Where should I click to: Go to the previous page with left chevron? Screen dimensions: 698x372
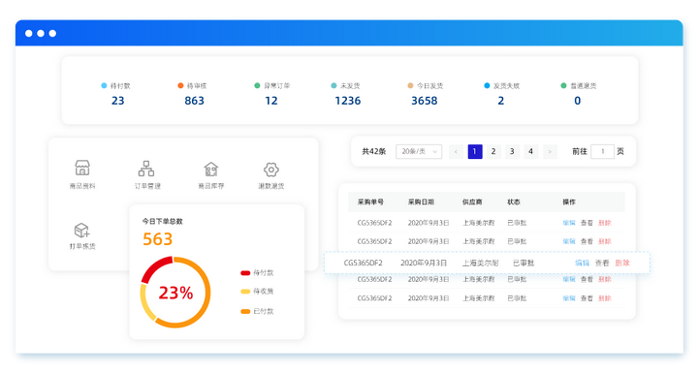tap(456, 152)
